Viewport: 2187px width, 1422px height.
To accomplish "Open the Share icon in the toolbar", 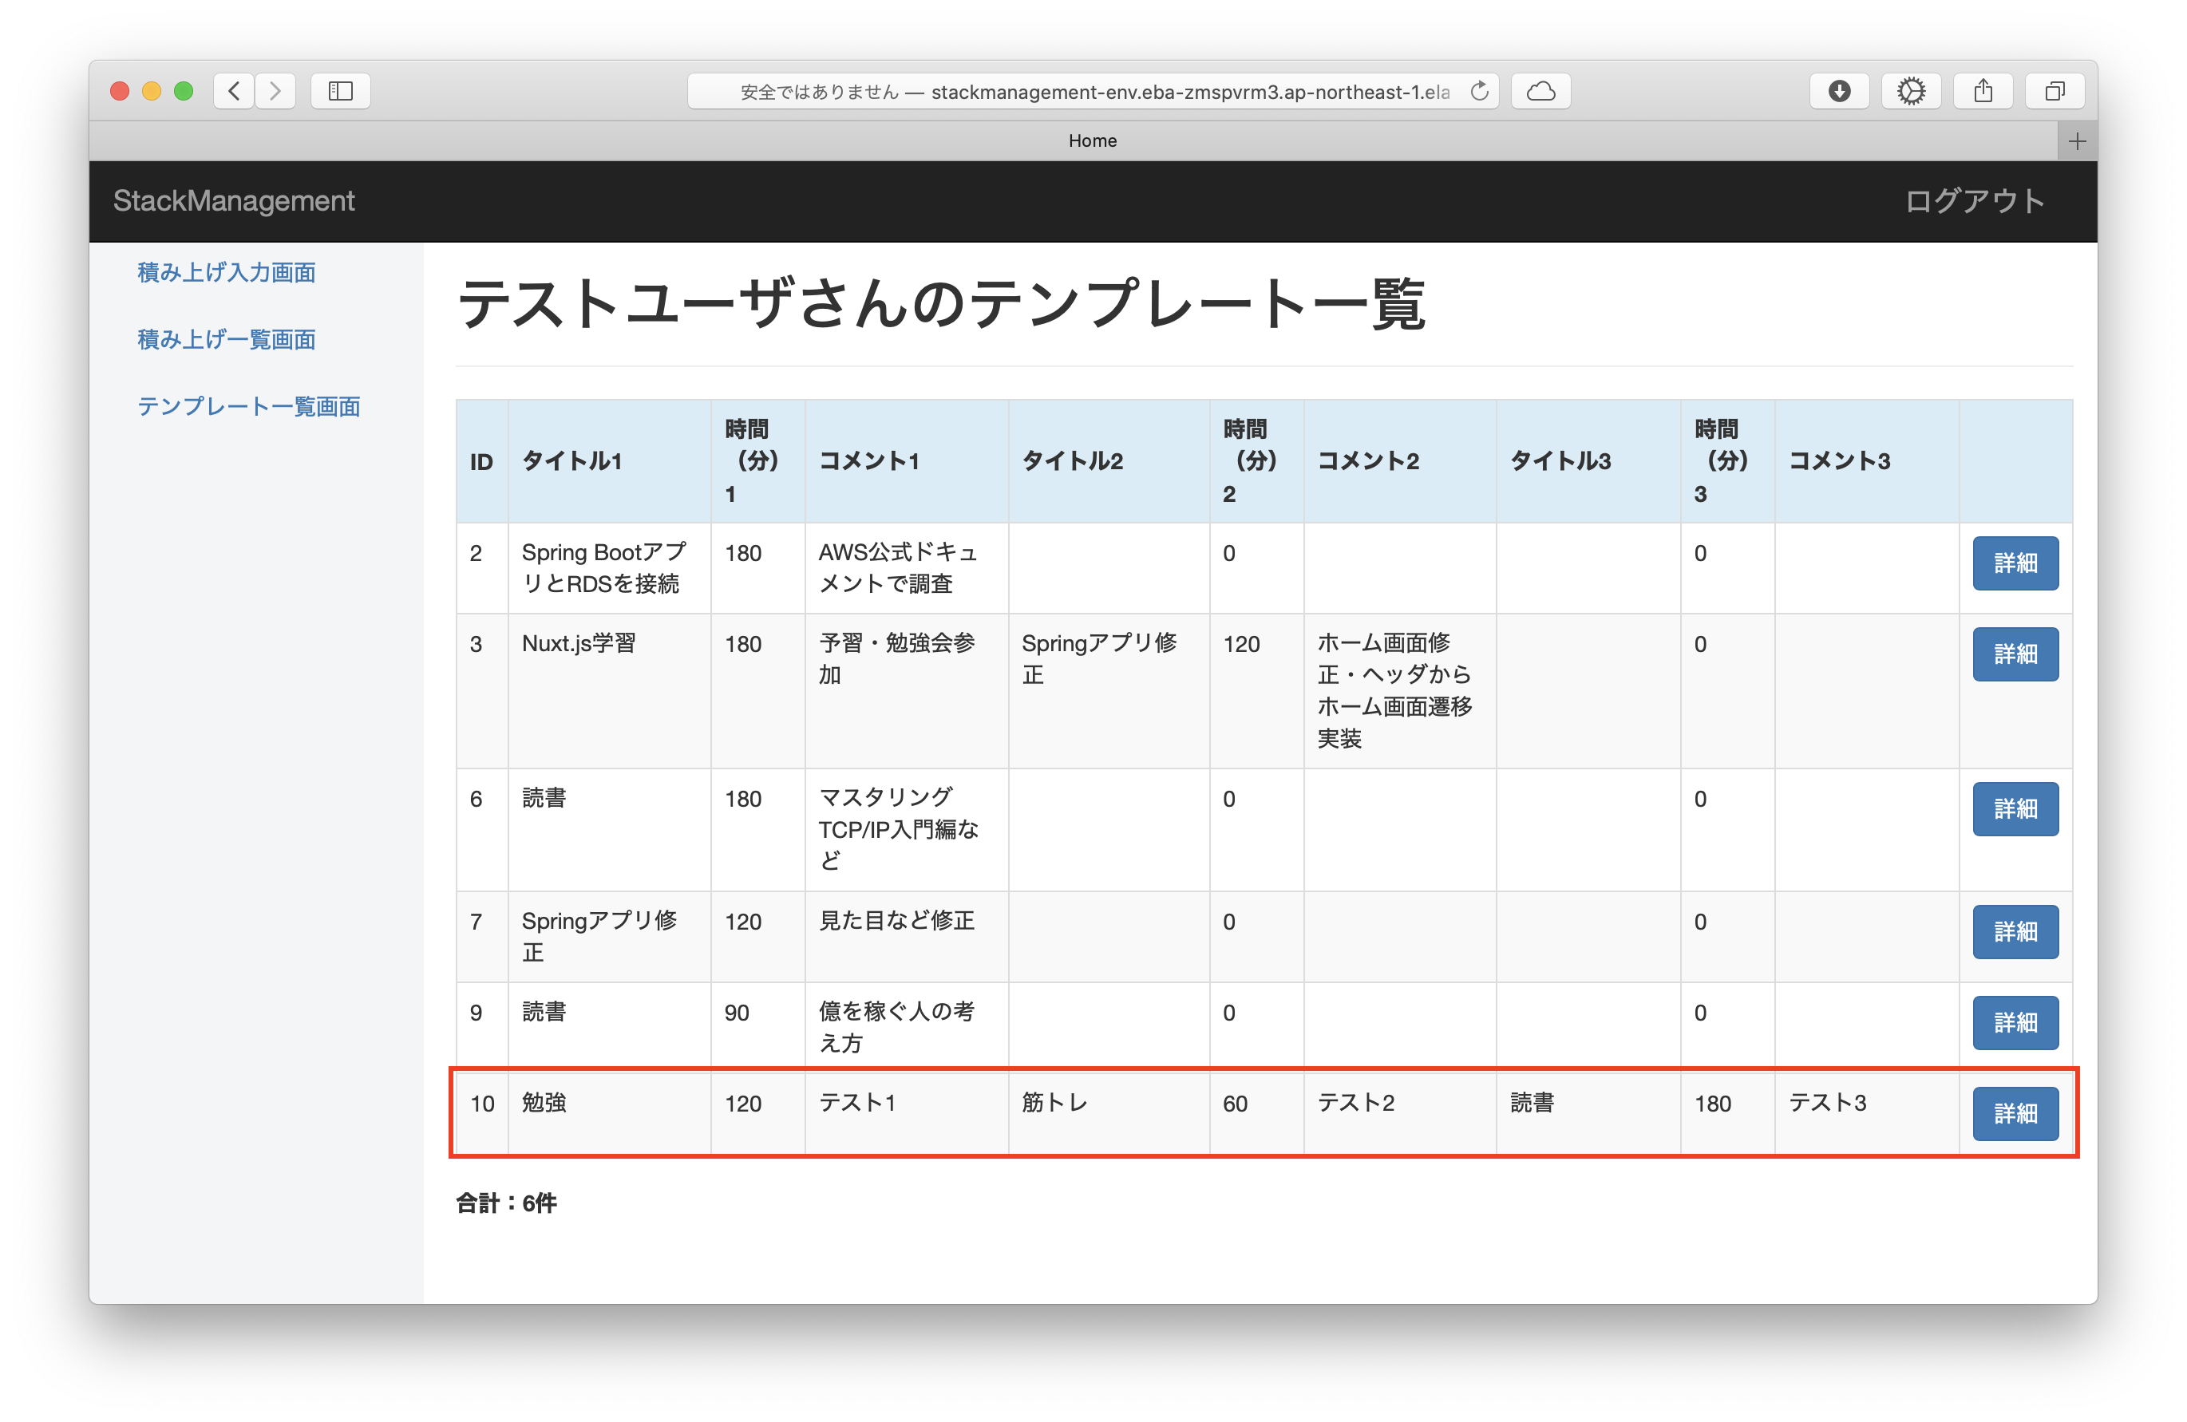I will 1983,91.
